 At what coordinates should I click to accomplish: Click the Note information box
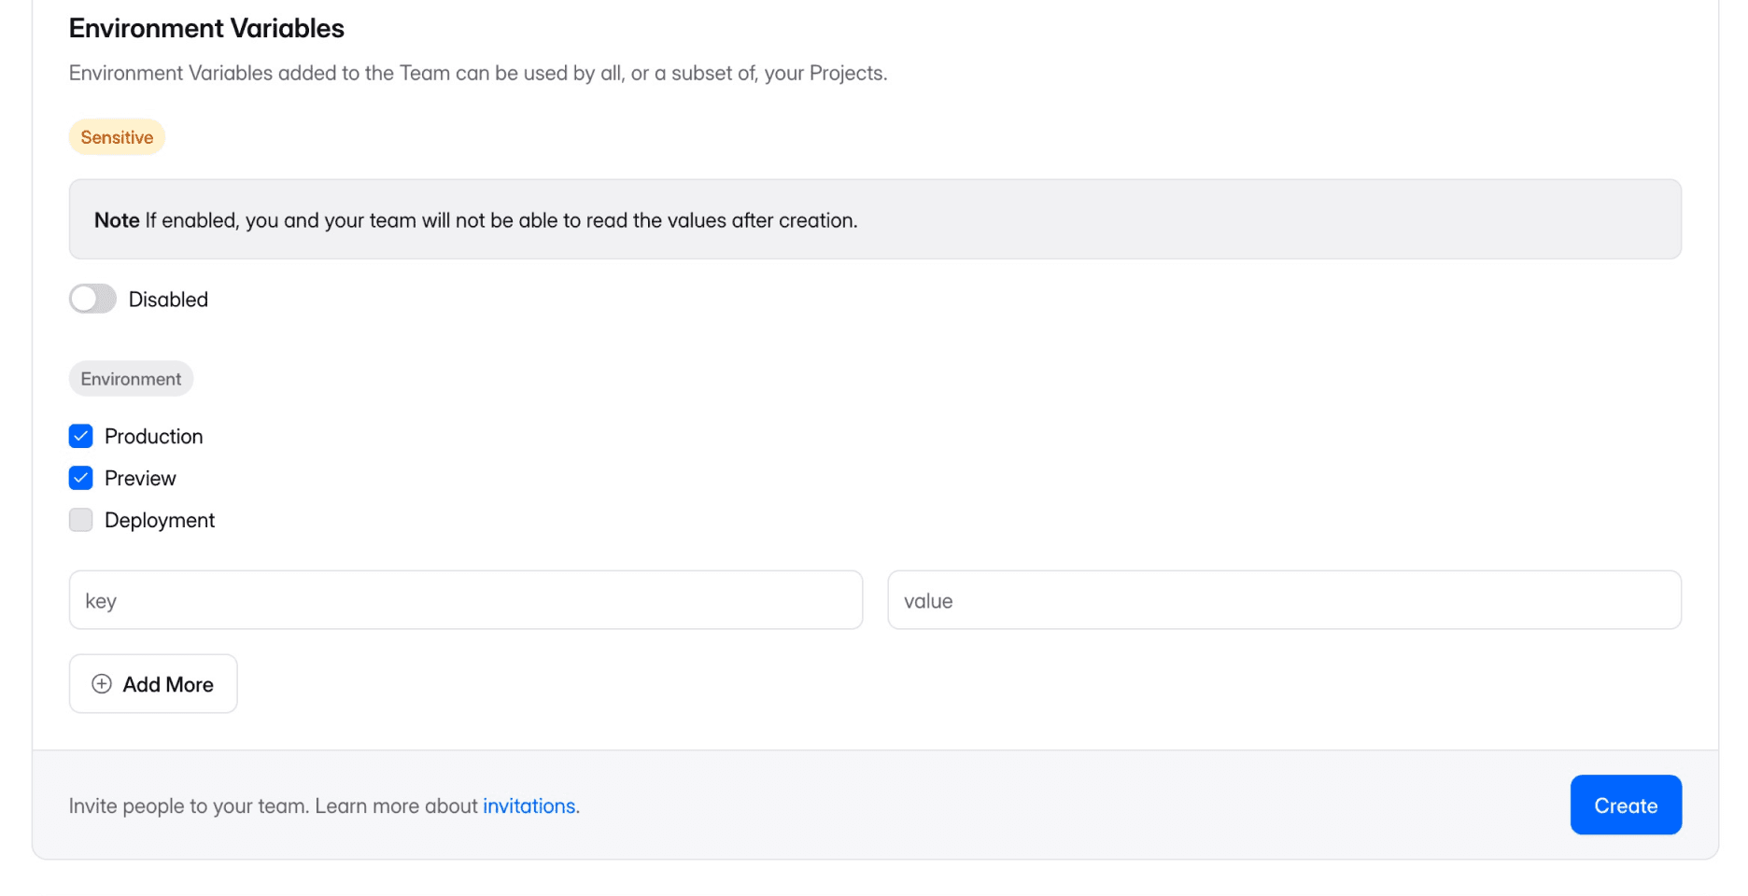pos(875,219)
